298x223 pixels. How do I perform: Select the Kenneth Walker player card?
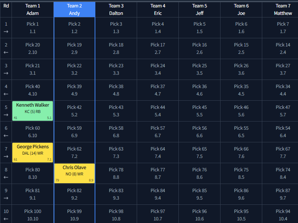tap(33, 111)
